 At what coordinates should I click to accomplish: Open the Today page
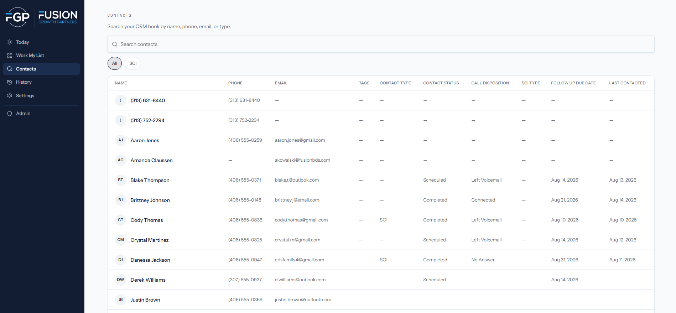[41, 42]
